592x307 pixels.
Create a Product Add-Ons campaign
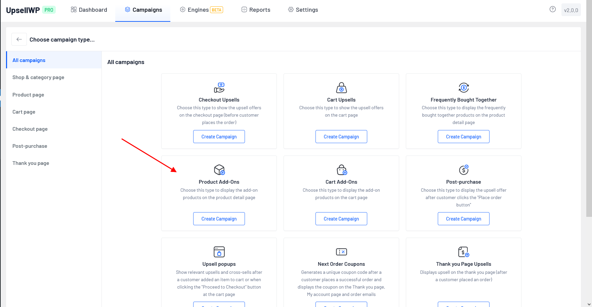pos(219,219)
